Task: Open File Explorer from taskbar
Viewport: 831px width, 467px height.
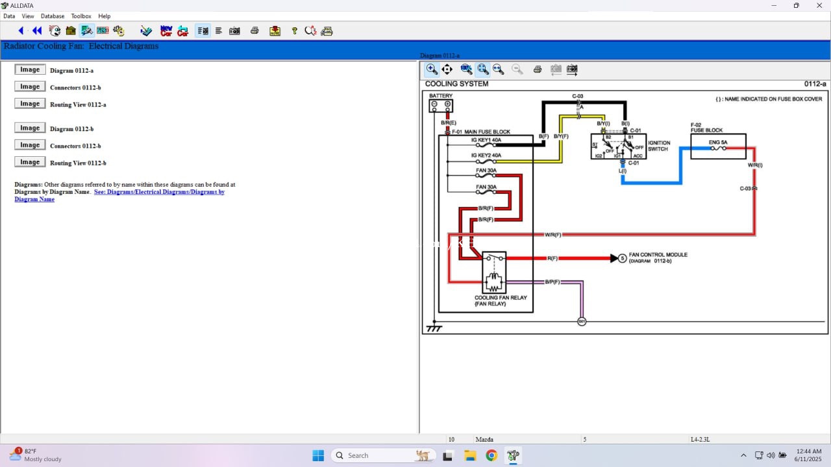Action: tap(470, 455)
